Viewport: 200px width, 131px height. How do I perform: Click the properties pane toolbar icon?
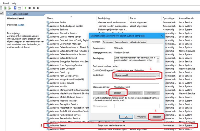[19, 8]
